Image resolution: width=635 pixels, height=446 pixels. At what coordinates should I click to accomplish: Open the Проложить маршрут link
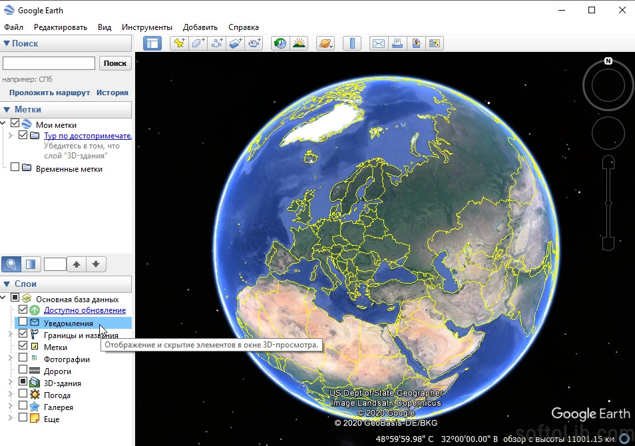click(50, 93)
